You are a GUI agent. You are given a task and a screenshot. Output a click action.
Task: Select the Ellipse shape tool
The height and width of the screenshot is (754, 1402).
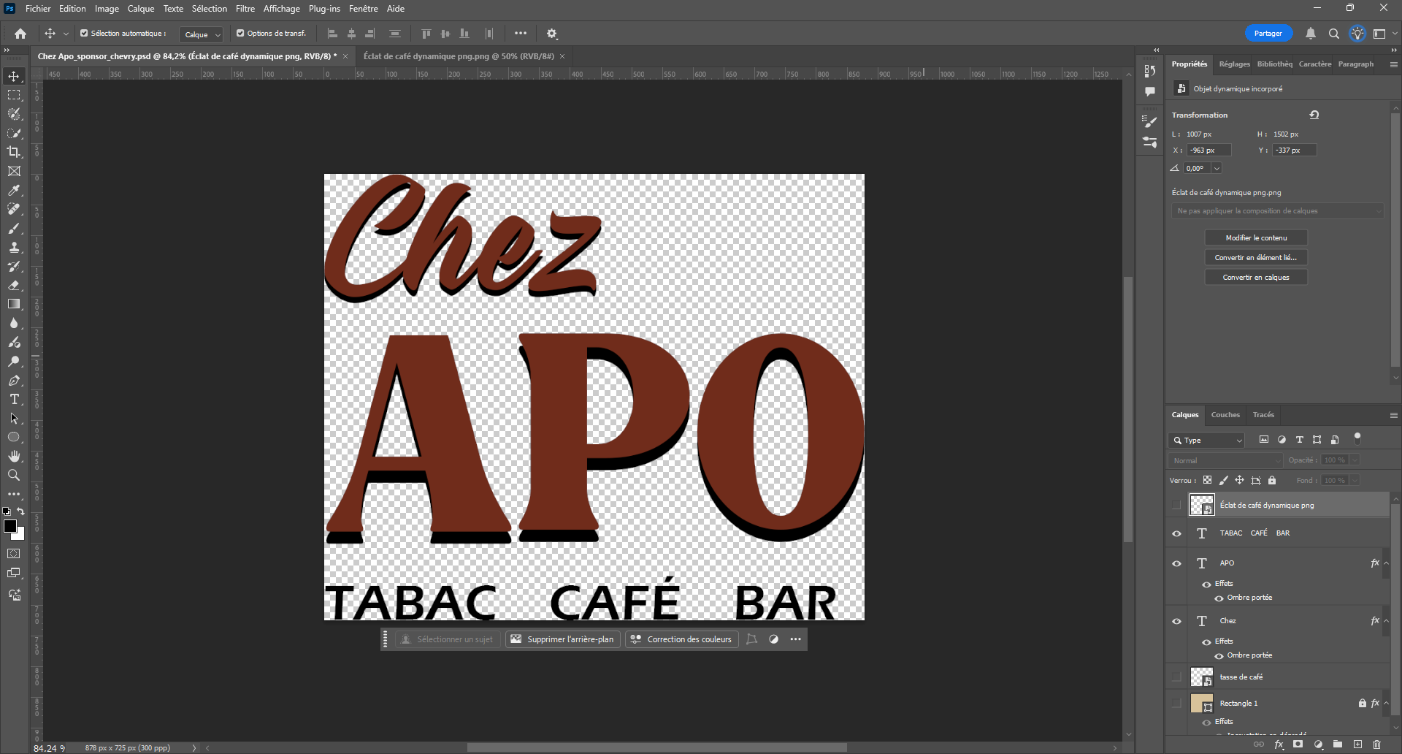(x=14, y=437)
